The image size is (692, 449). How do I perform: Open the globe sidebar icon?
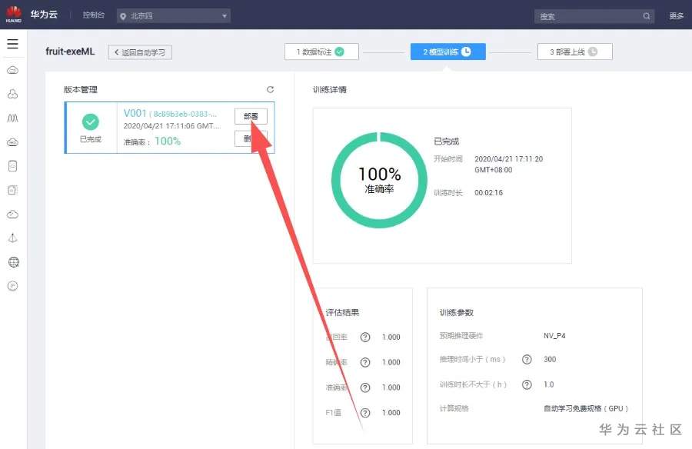(x=14, y=262)
